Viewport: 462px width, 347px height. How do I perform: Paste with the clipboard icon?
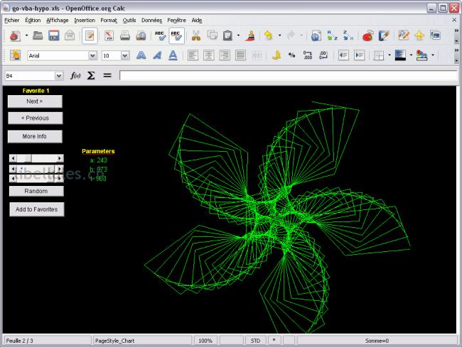click(x=227, y=35)
